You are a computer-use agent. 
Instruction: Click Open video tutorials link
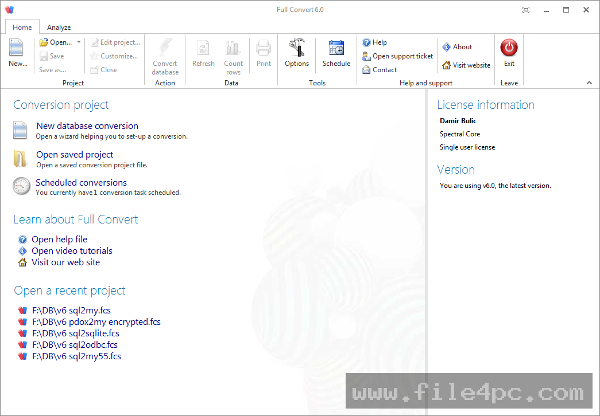pyautogui.click(x=72, y=250)
